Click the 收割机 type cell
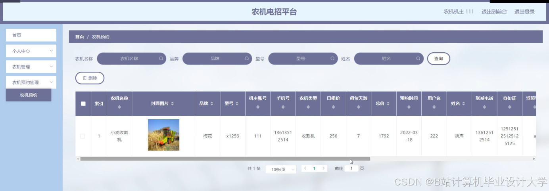549x191 pixels. [x=308, y=136]
